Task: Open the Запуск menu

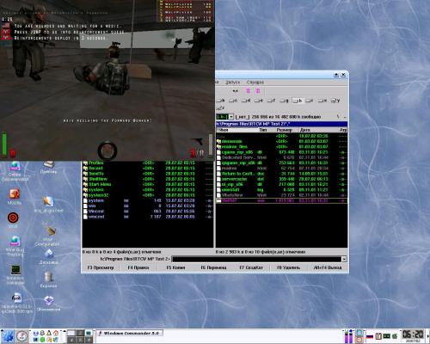Action: [232, 83]
